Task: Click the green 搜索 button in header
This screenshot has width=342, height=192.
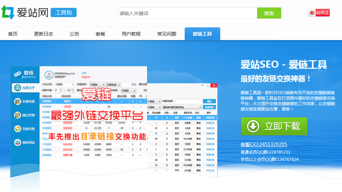Action: (x=269, y=13)
